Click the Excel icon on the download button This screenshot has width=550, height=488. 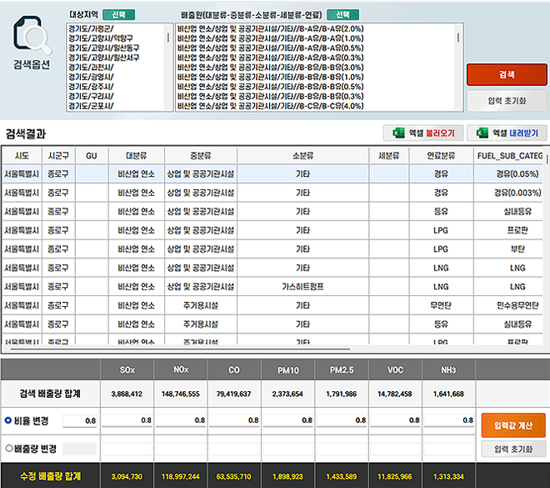tap(482, 133)
